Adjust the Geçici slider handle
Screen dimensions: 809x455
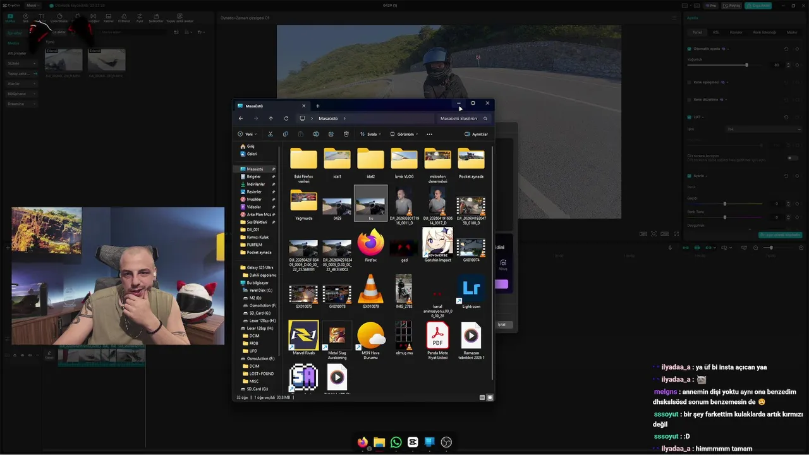pos(725,203)
